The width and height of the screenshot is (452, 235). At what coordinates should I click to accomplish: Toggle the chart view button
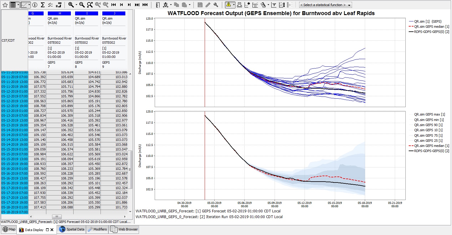coord(24,5)
